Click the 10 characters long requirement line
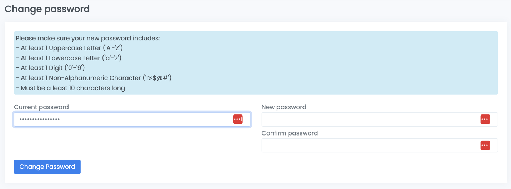This screenshot has height=189, width=511. click(x=72, y=88)
